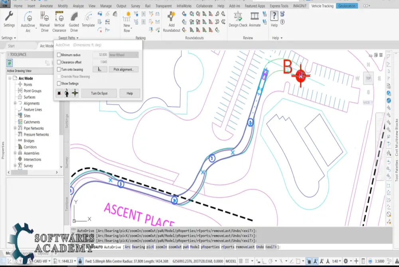Click the Add Roundabout tool
Viewport: 399px width, 267px height.
(172, 22)
